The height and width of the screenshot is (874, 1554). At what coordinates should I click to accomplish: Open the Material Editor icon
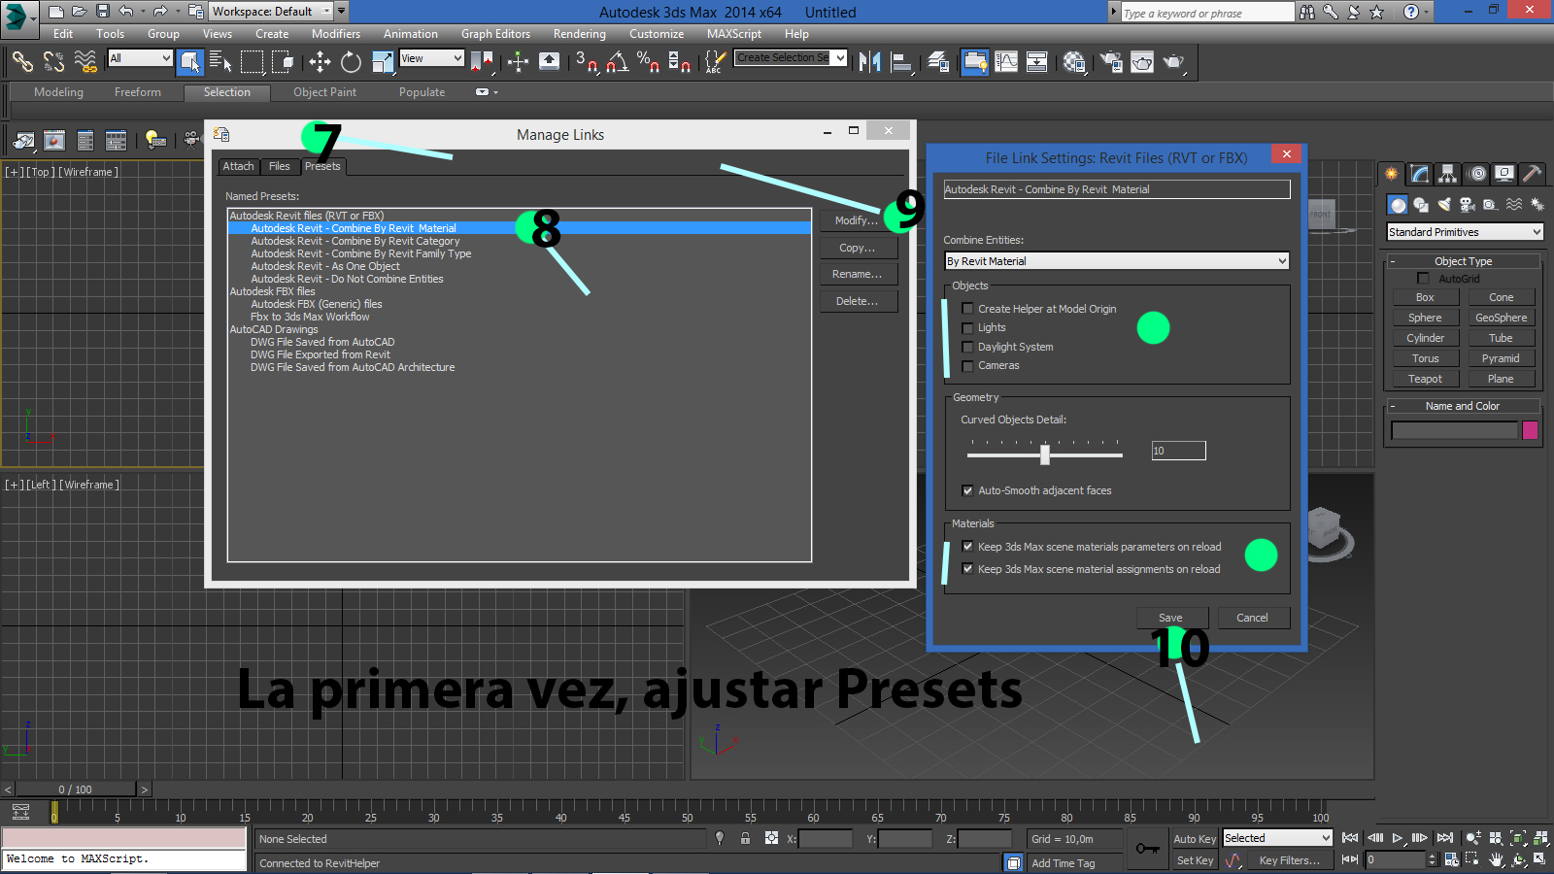(1074, 62)
